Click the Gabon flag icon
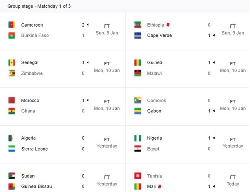Viewport: 250px width, 192px height. pos(138,111)
